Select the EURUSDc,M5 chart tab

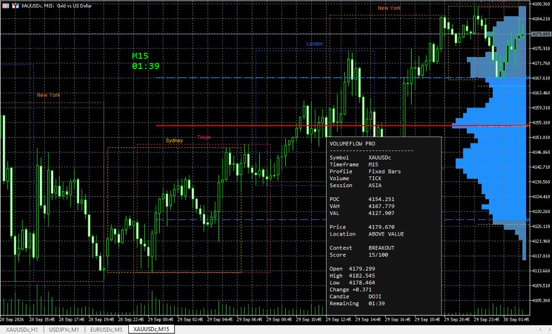click(x=106, y=329)
